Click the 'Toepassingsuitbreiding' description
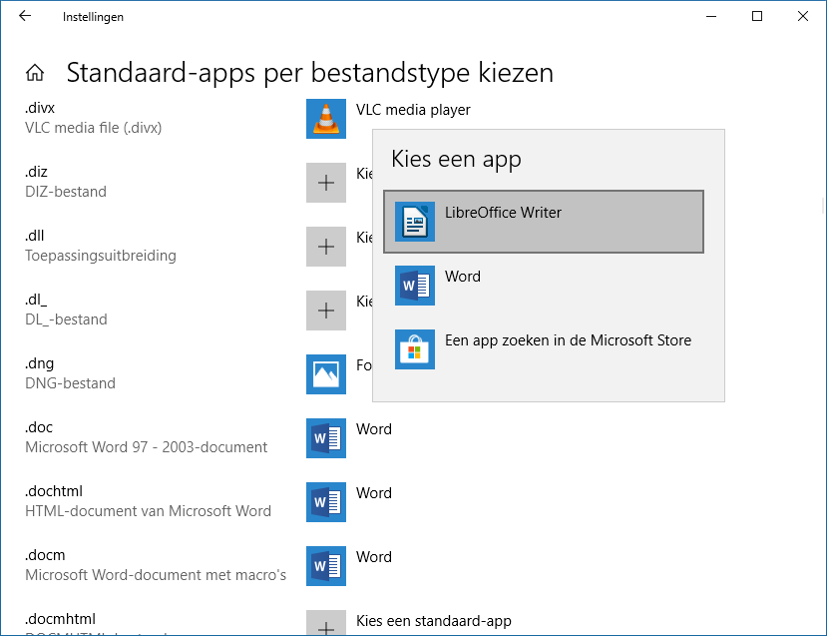This screenshot has height=636, width=827. click(101, 256)
